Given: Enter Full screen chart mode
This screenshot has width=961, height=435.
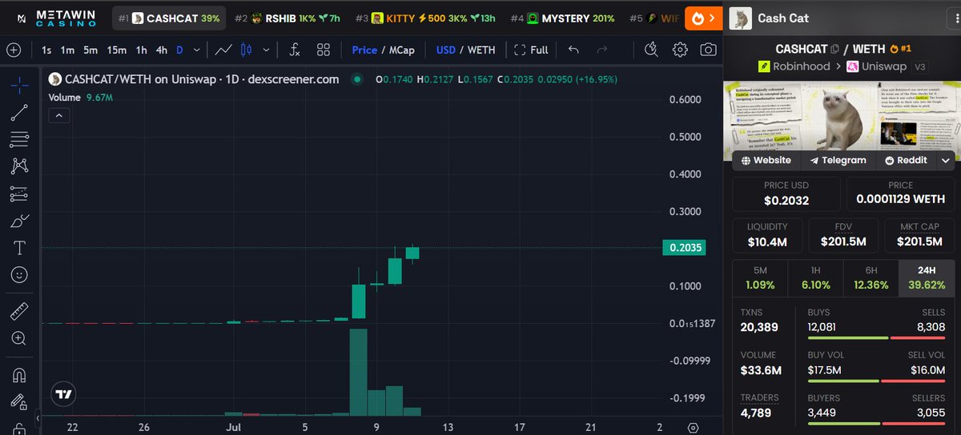Looking at the screenshot, I should tap(532, 50).
